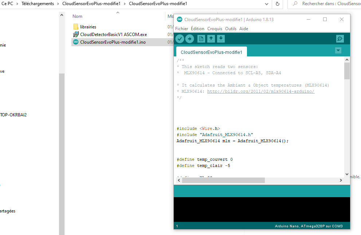Click the editor horizontal scrollbar thumb

click(x=223, y=180)
